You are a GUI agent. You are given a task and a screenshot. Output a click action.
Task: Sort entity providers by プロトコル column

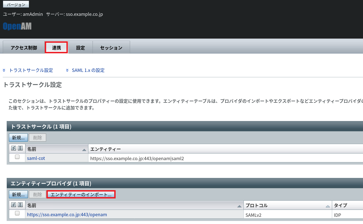pos(257,206)
